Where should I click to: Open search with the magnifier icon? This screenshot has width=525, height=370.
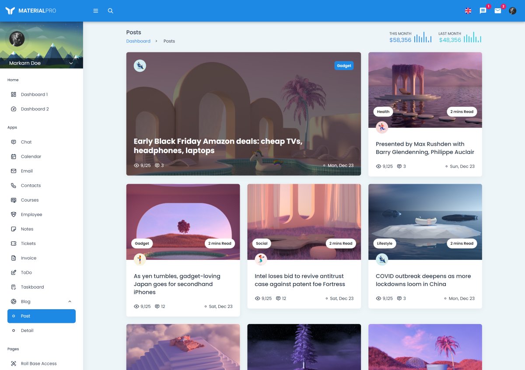tap(111, 11)
